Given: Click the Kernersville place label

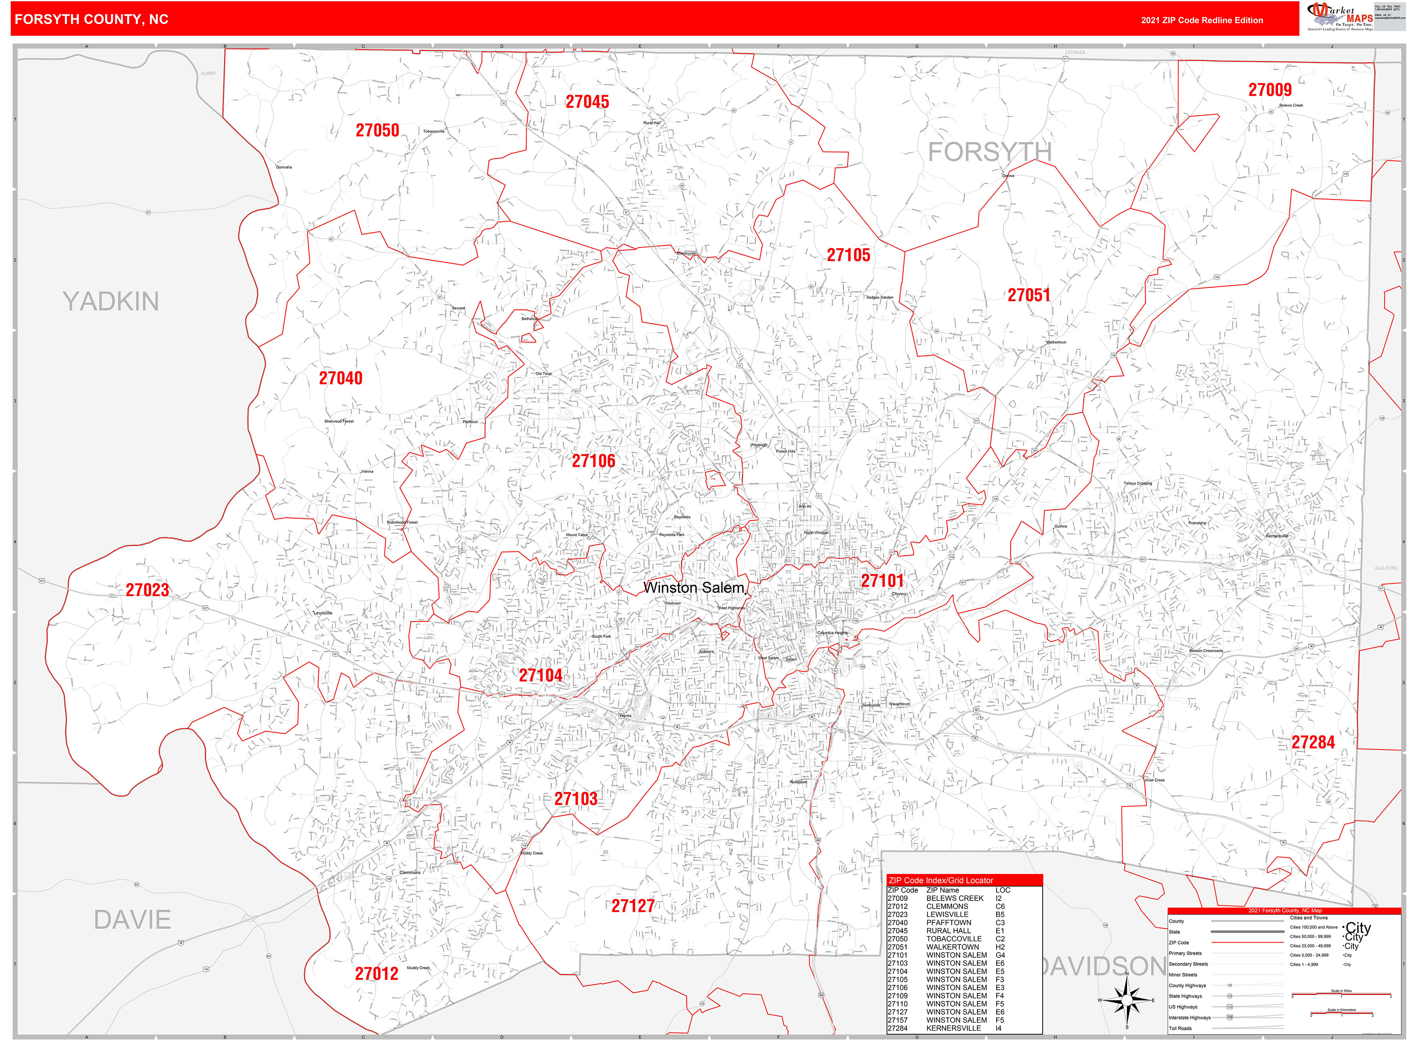Looking at the screenshot, I should [1277, 536].
